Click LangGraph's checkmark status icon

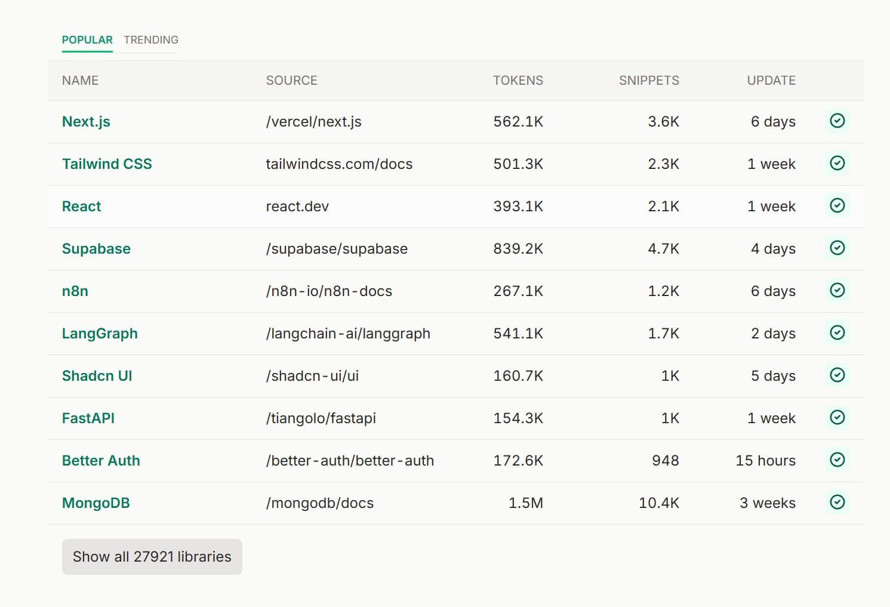[837, 333]
